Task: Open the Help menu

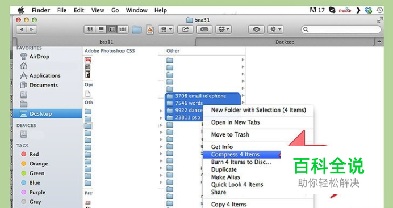Action: click(160, 10)
